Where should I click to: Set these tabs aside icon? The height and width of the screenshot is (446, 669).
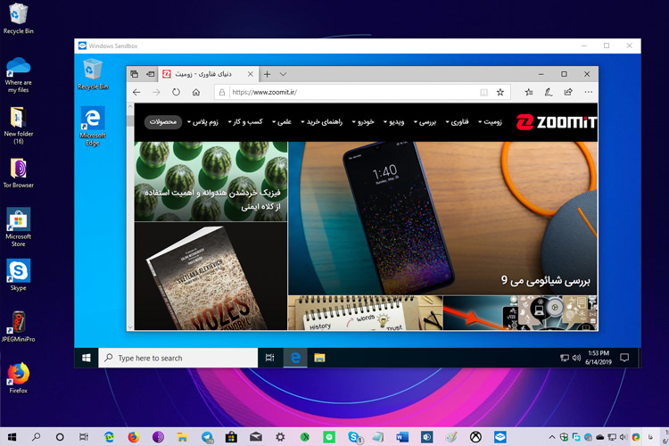150,74
